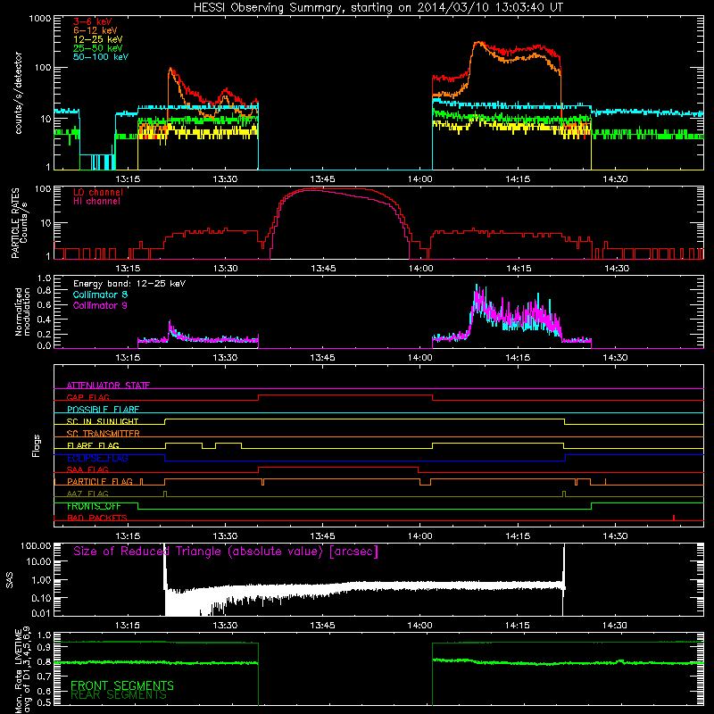Click the HESSI Observing Summary plot title
Screen dimensions: 714x714
point(378,8)
